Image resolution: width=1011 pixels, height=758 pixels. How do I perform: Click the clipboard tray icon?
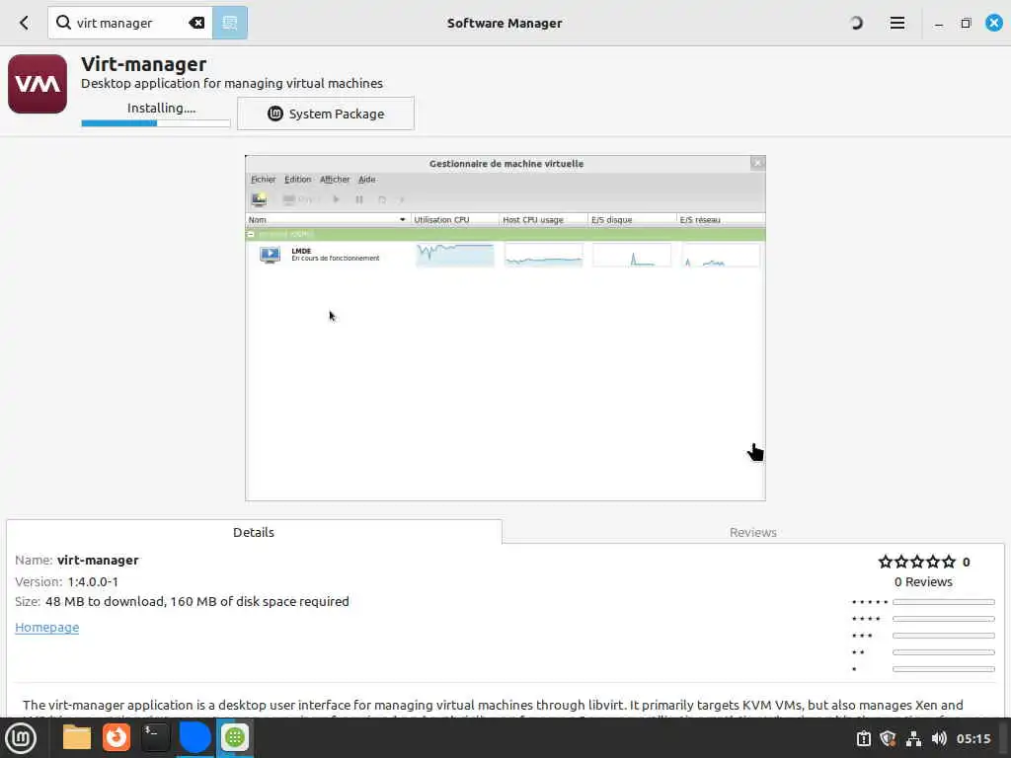[863, 738]
